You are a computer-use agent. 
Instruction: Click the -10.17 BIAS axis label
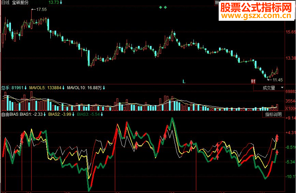tap(291, 177)
